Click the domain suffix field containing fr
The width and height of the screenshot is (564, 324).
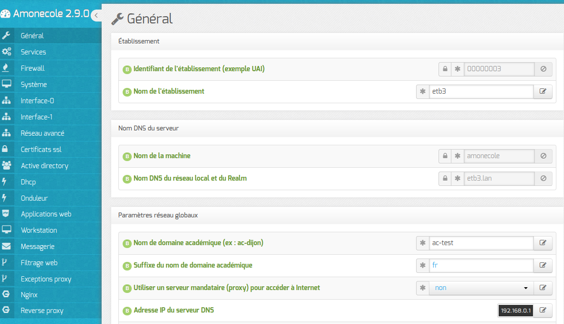click(x=480, y=265)
